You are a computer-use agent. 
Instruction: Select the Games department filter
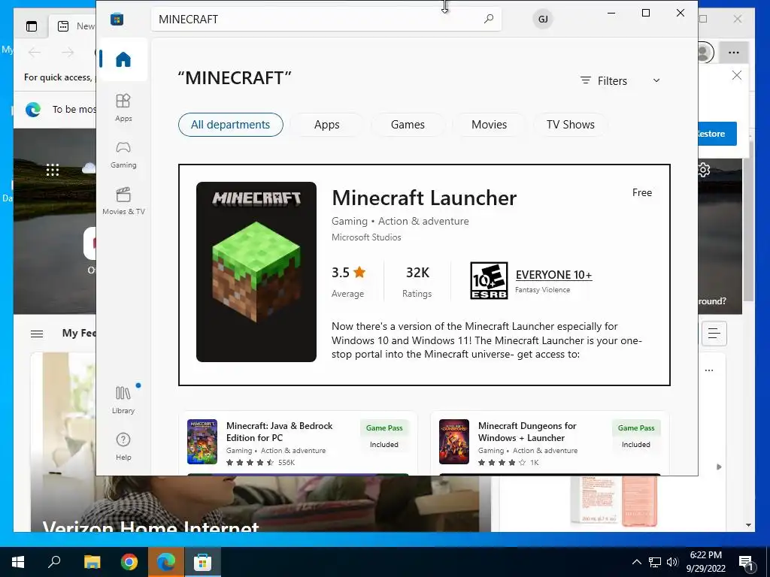408,125
